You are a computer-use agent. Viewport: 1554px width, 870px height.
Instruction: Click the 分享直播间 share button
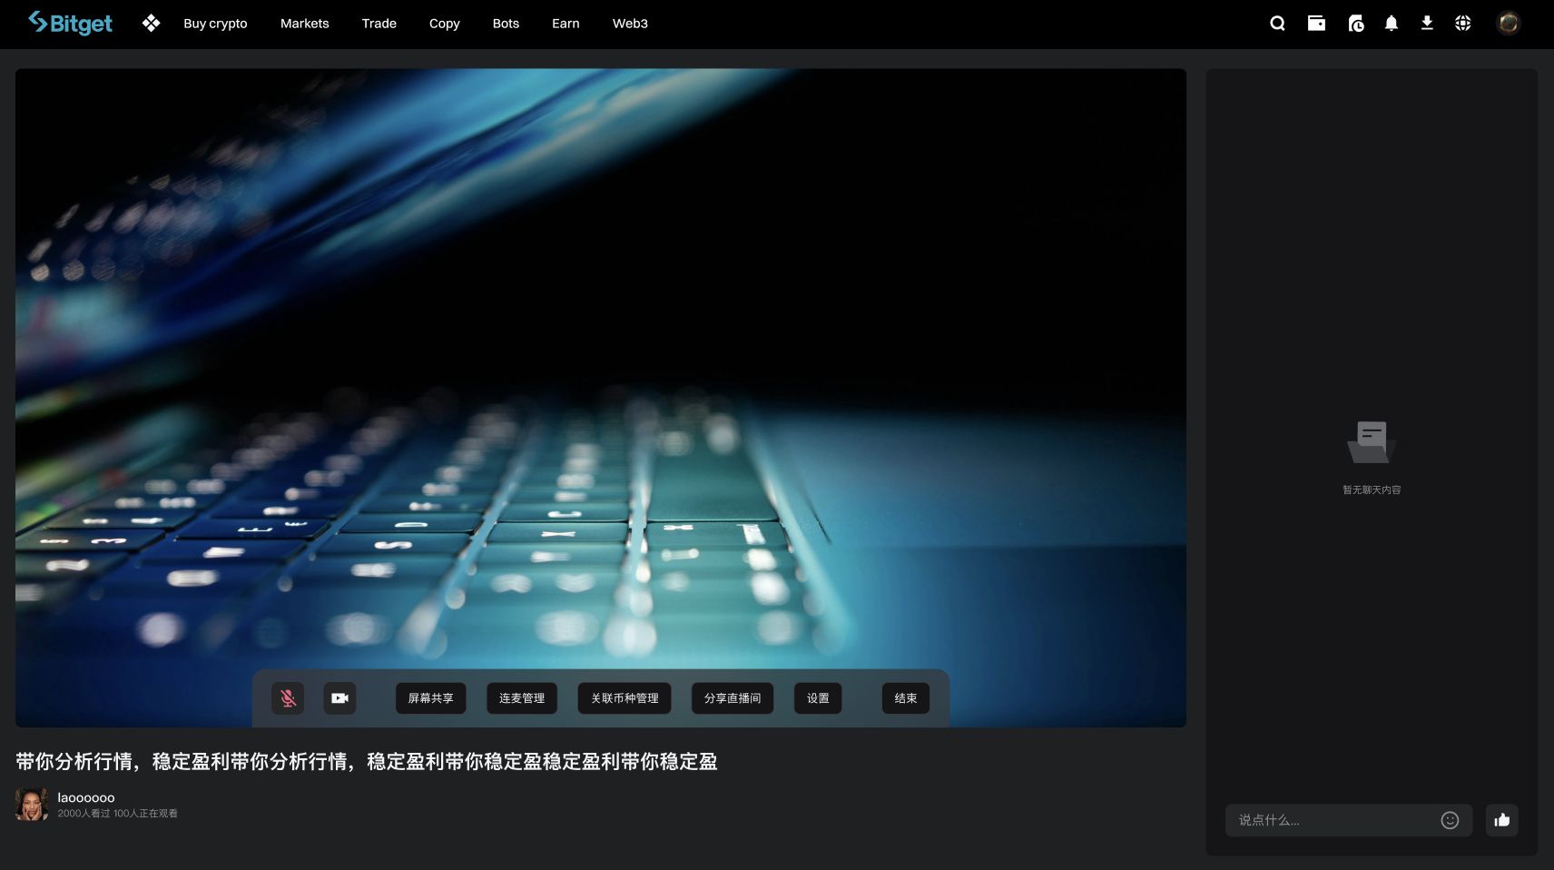(x=733, y=698)
